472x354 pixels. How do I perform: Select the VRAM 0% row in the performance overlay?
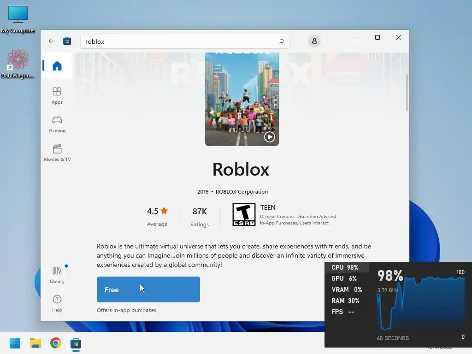pyautogui.click(x=347, y=289)
